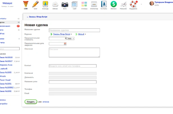Open the Фото camera app icon
Viewport: 173px width, 114px height.
[65, 4]
